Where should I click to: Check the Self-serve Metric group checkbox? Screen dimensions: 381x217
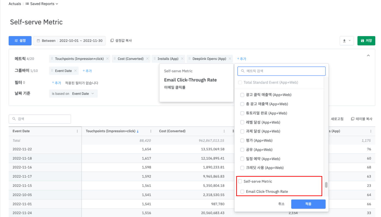tap(240, 181)
